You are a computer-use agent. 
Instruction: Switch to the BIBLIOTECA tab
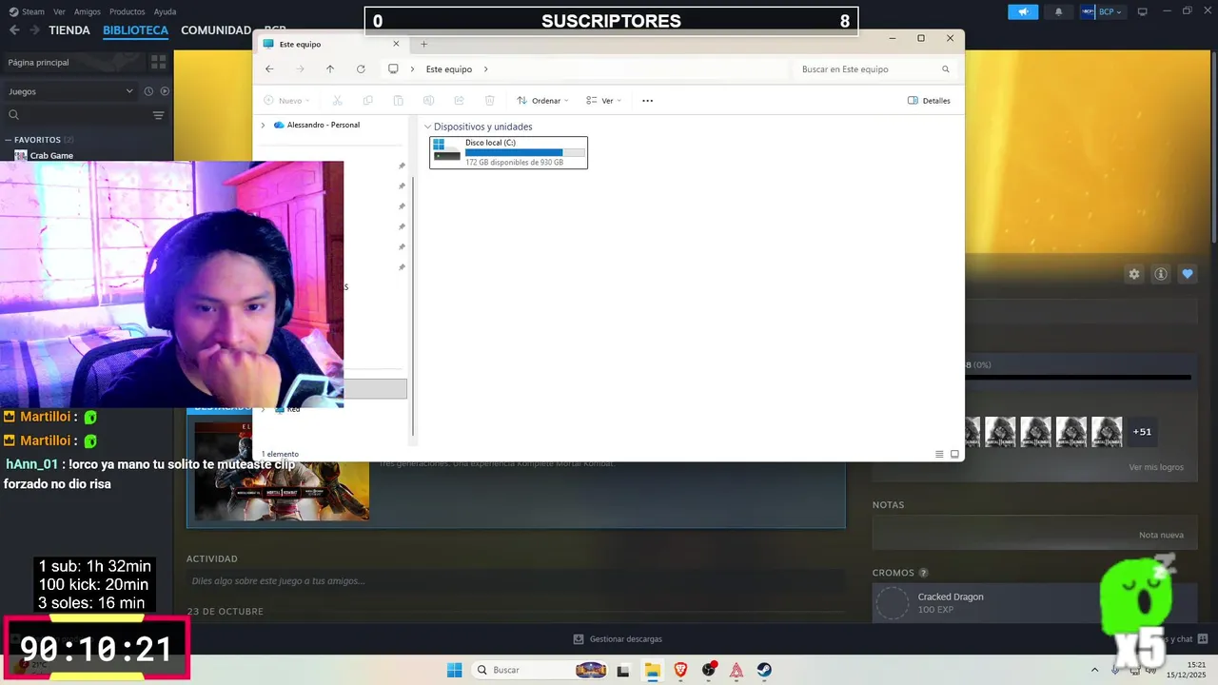point(135,30)
